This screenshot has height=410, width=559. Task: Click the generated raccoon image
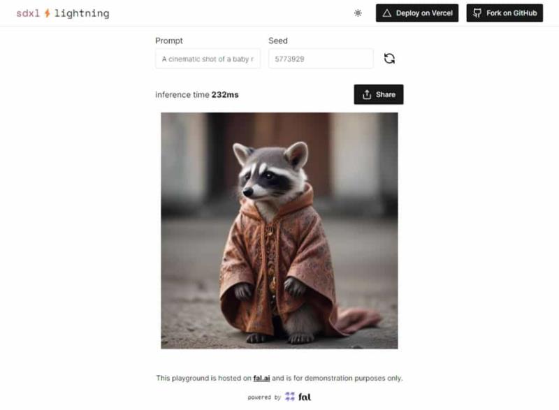(x=279, y=230)
